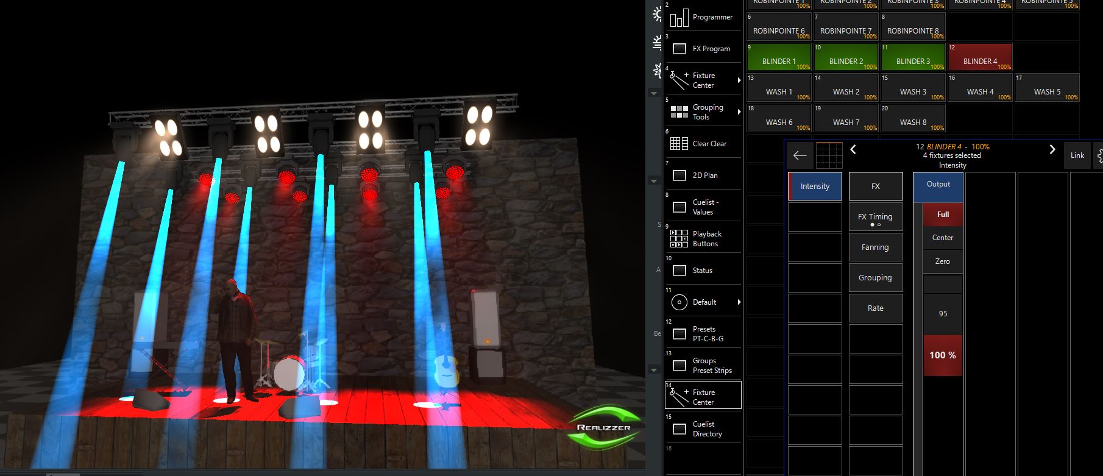This screenshot has width=1103, height=476.
Task: Switch to the FX tab
Action: [x=876, y=186]
